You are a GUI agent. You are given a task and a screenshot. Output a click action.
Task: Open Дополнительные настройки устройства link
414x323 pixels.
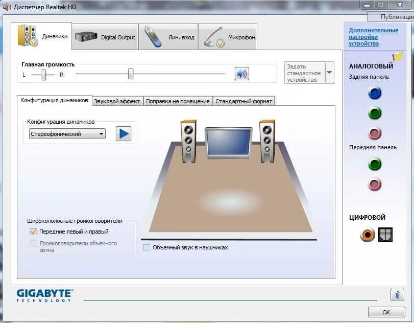(373, 37)
